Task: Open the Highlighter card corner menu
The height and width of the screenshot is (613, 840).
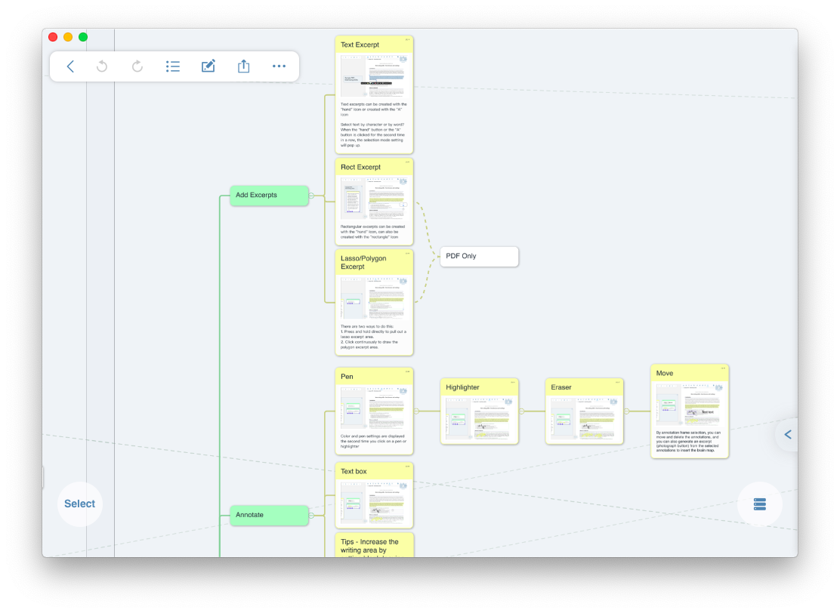Action: point(512,382)
